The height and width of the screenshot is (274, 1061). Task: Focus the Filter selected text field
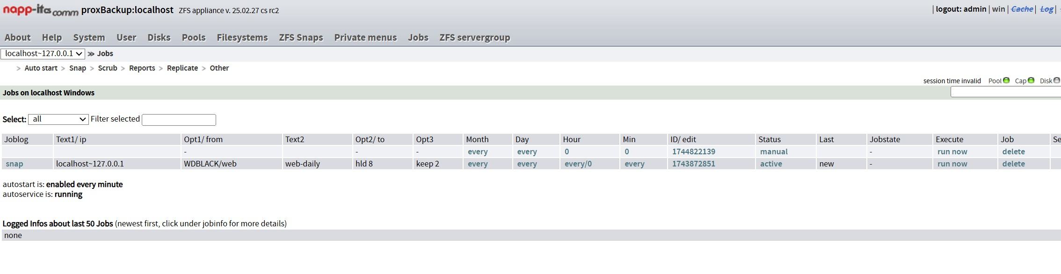point(179,120)
